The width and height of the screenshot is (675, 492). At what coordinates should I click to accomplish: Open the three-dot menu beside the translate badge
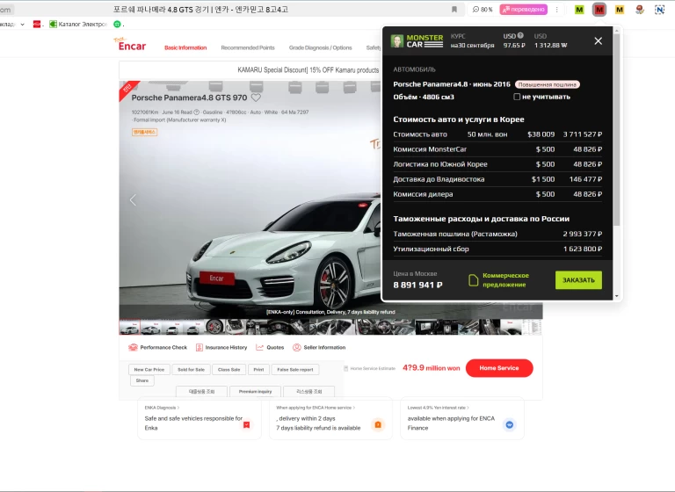click(556, 10)
